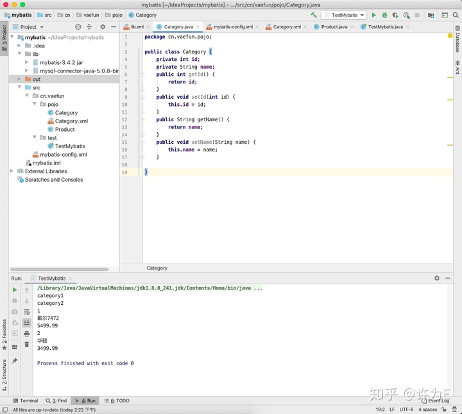Expand the out folder
This screenshot has width=462, height=414.
[x=19, y=79]
